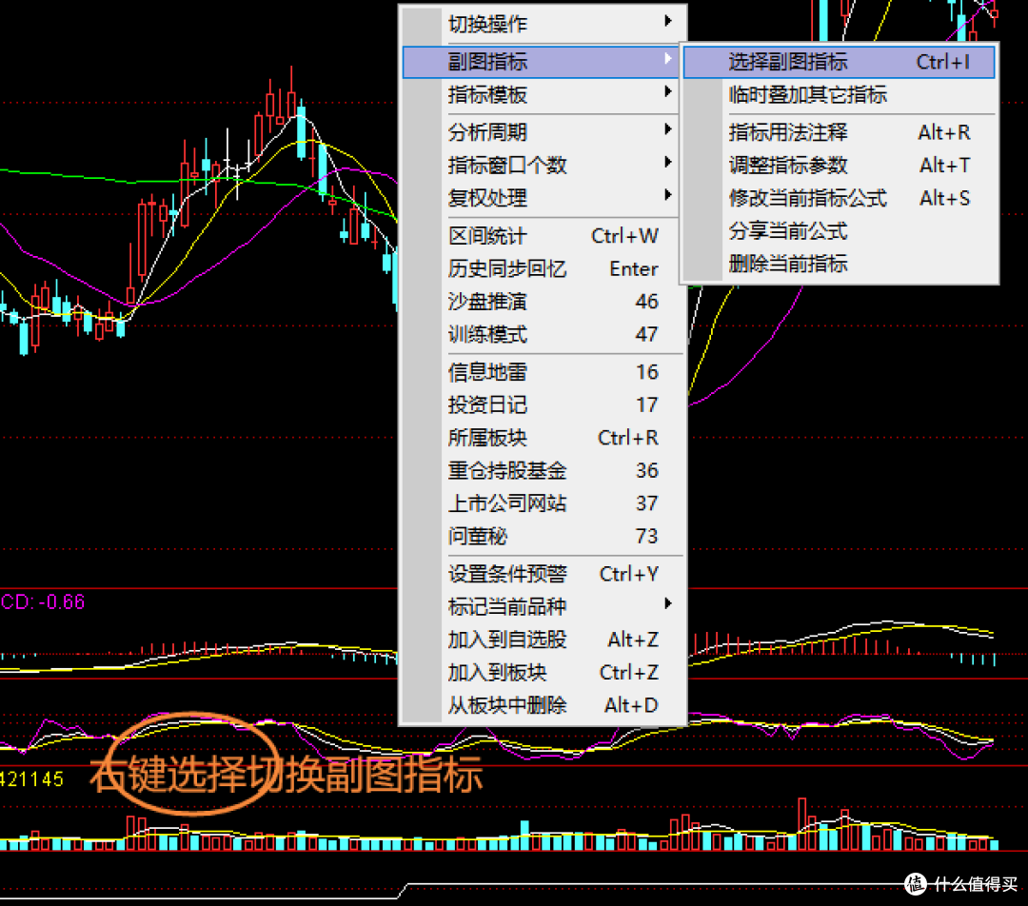Select 修改当前指标公式 Alt+S
The width and height of the screenshot is (1028, 906).
click(840, 198)
